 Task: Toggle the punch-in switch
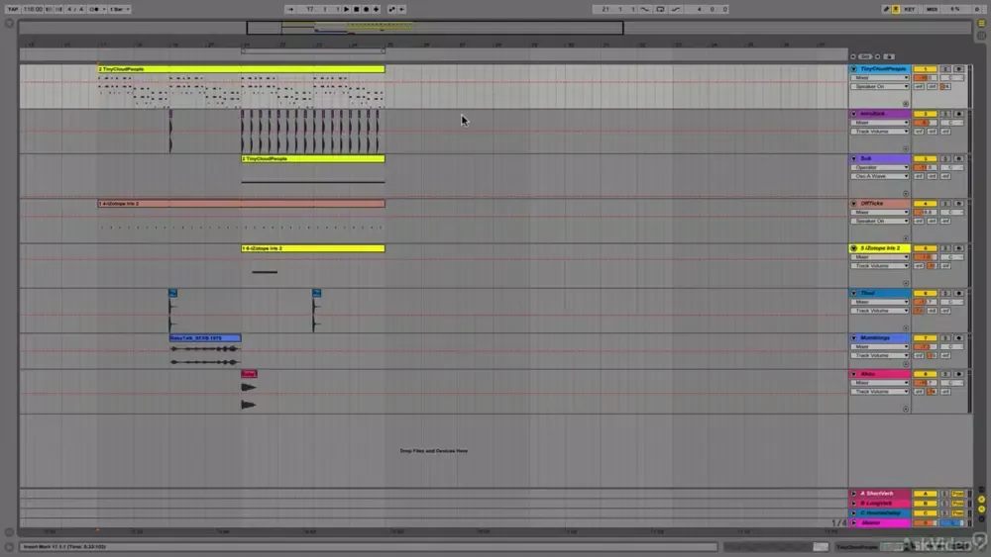point(645,10)
